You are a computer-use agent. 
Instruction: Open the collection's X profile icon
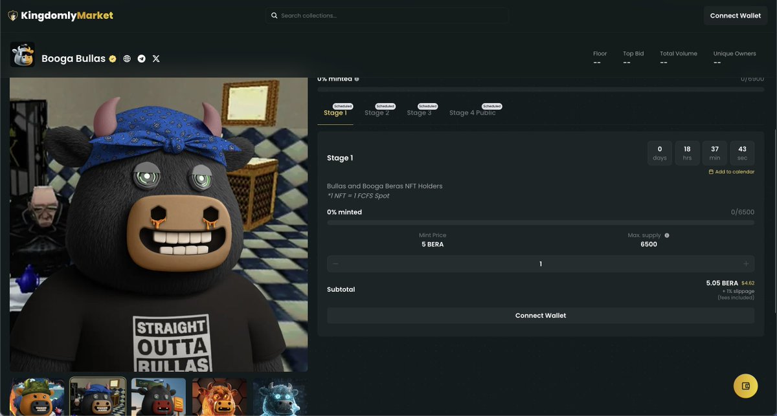point(155,58)
